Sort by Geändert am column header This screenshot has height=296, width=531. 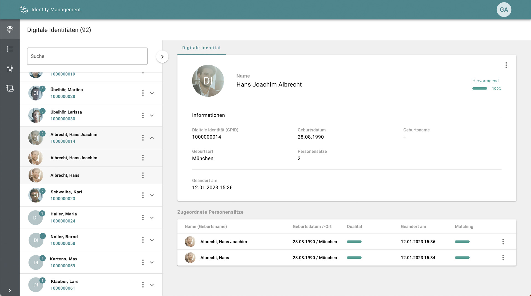[x=413, y=226]
